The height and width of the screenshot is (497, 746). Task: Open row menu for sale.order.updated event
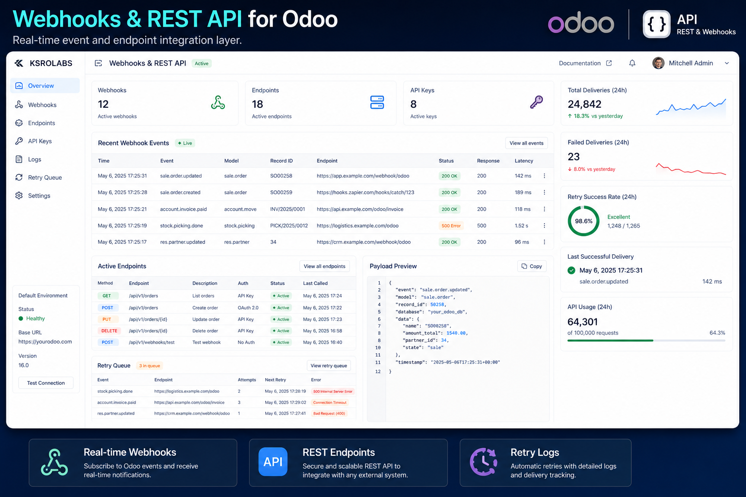click(x=544, y=176)
